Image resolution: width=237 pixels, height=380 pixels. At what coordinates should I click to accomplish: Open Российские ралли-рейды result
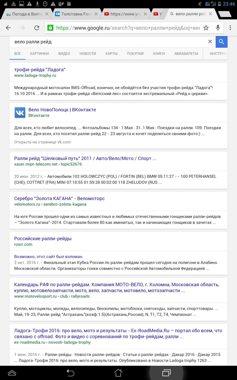(x=43, y=238)
